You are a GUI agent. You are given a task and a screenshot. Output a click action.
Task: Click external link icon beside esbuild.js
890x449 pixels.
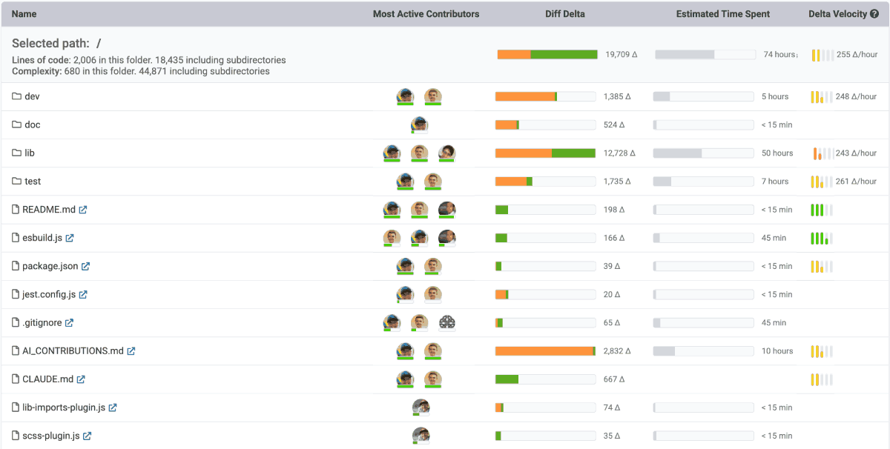pyautogui.click(x=70, y=238)
